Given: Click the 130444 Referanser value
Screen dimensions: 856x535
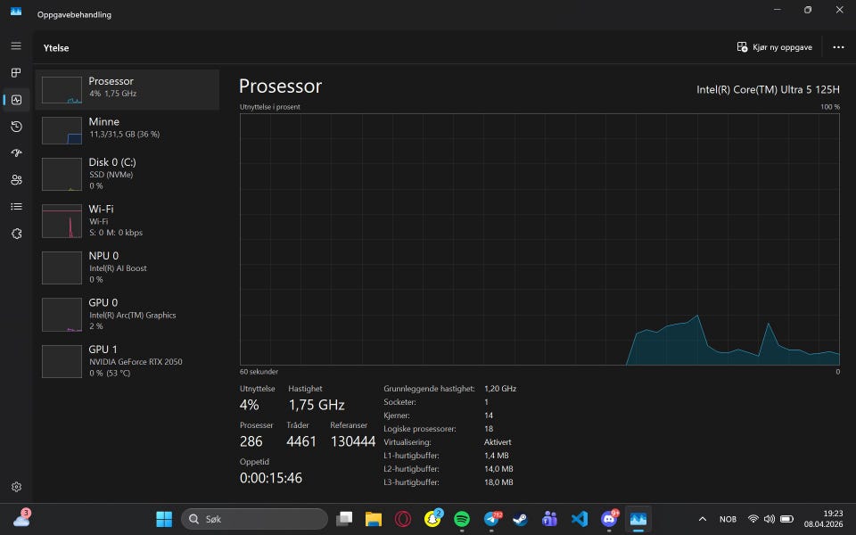Looking at the screenshot, I should 353,441.
